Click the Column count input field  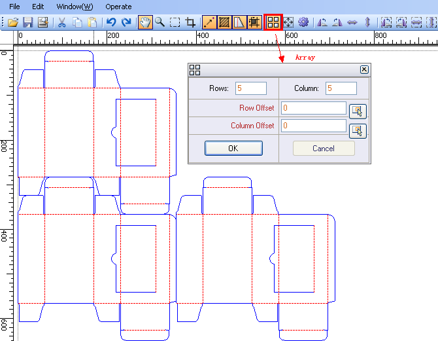341,88
